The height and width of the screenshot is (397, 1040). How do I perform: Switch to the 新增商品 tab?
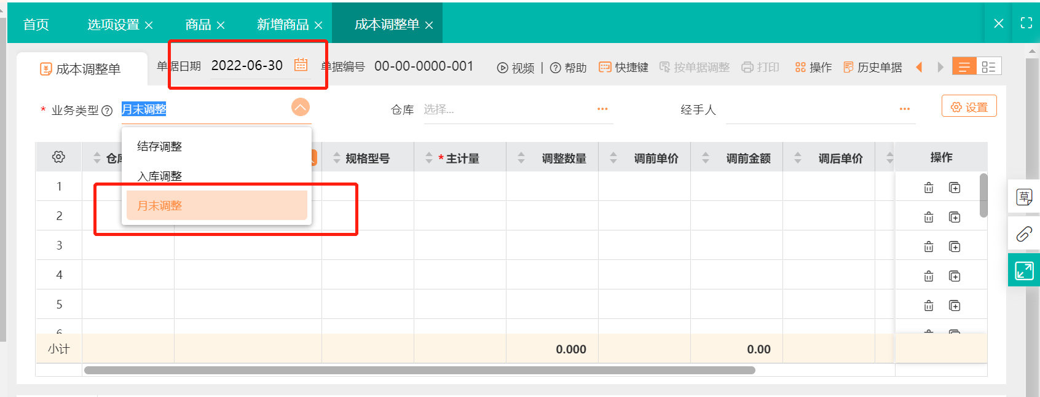[x=283, y=25]
